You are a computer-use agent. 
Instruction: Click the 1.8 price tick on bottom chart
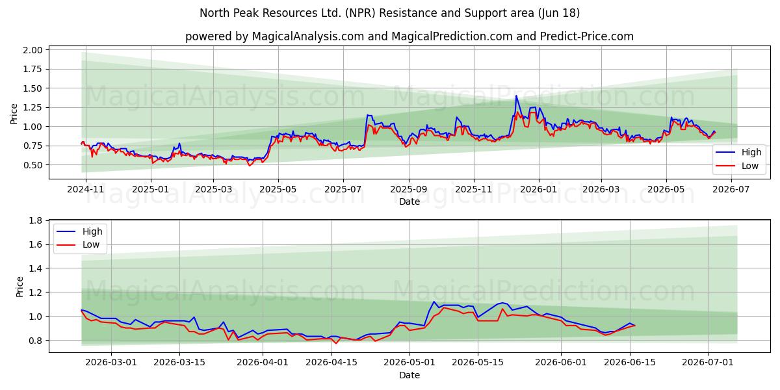pos(36,221)
